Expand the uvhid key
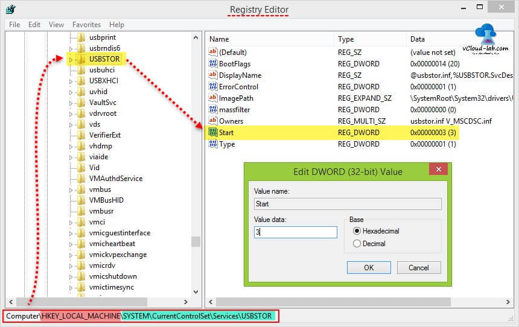This screenshot has height=327, width=519. [71, 92]
